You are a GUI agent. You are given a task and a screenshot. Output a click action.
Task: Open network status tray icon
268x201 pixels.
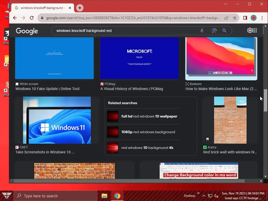pos(210,196)
